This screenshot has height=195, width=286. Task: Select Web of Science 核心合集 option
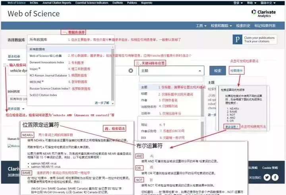pos(46,56)
